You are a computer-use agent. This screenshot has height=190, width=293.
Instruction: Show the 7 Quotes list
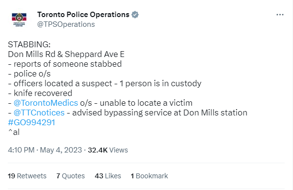70,176
